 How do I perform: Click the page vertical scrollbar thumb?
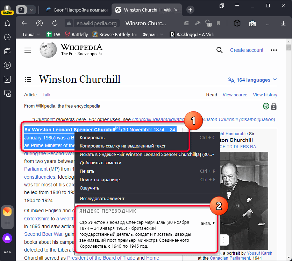(x=289, y=47)
